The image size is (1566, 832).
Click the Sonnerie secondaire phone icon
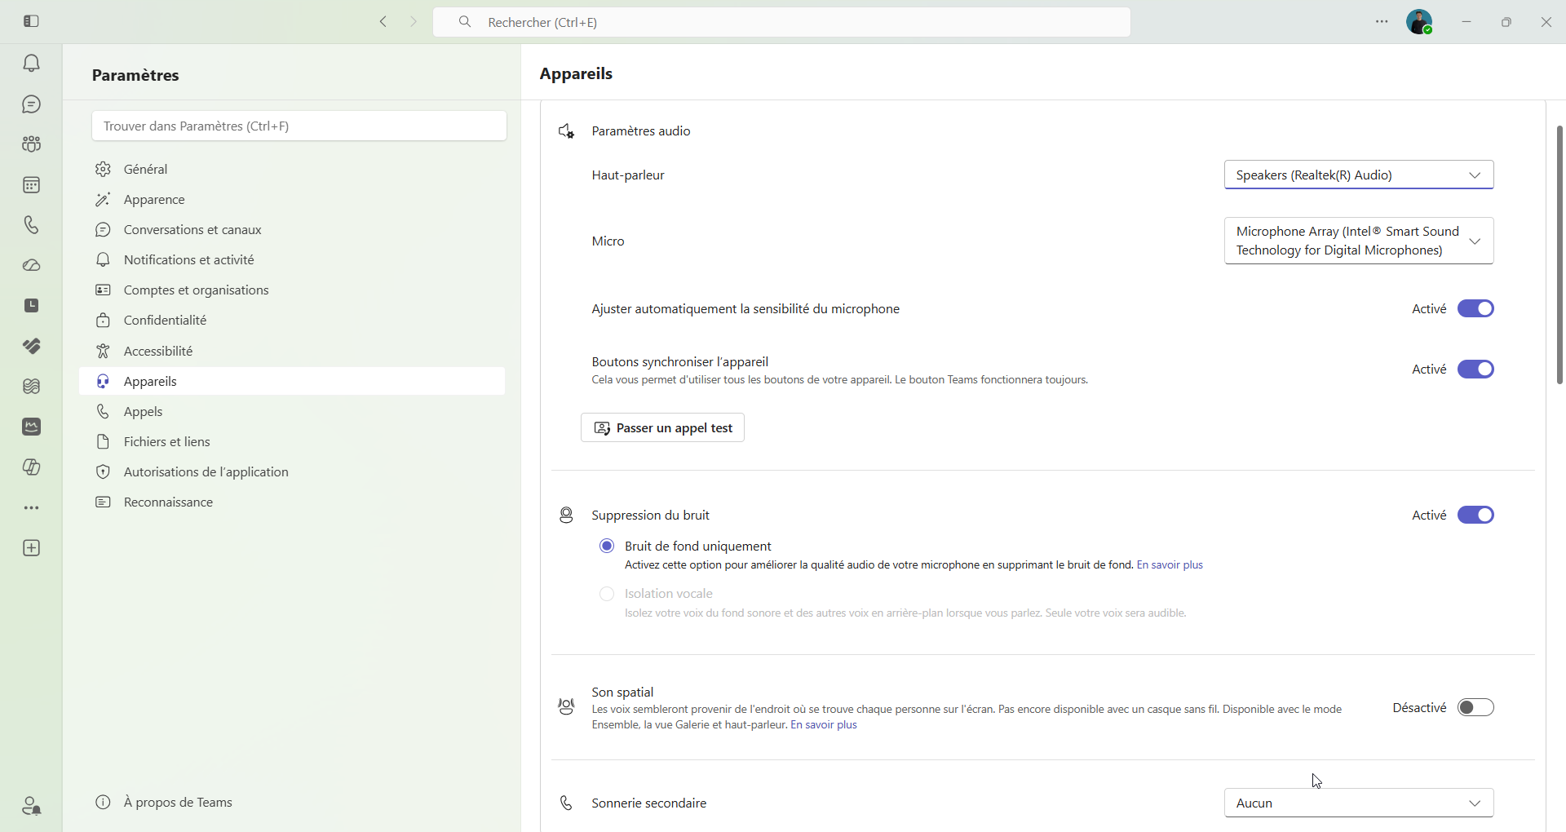pos(566,803)
